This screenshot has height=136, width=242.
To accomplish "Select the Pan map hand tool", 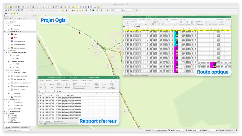I will (x=23, y=7).
